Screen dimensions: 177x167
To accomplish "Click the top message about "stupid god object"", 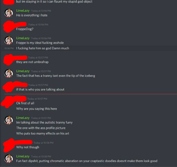I will click(54, 2).
